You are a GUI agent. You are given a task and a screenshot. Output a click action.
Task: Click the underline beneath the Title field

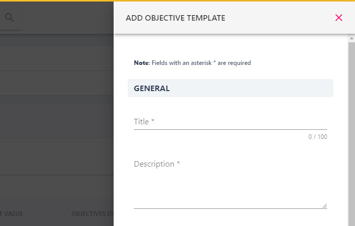(230, 129)
